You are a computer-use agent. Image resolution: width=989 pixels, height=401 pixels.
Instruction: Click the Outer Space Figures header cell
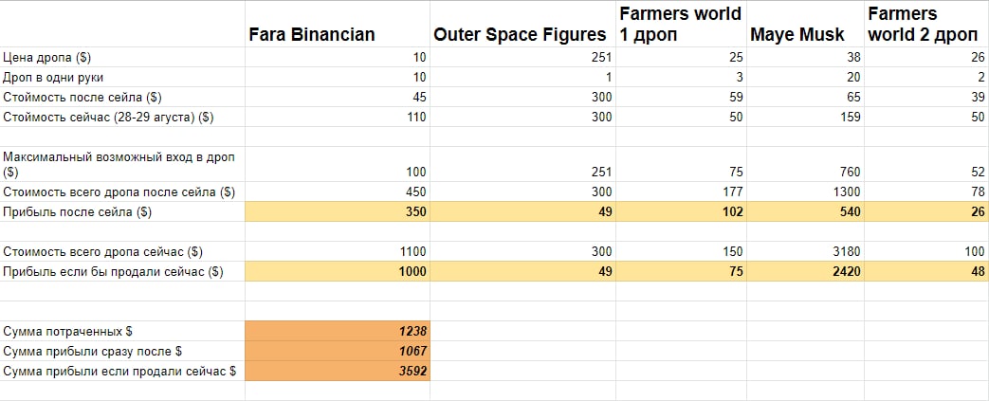(520, 35)
